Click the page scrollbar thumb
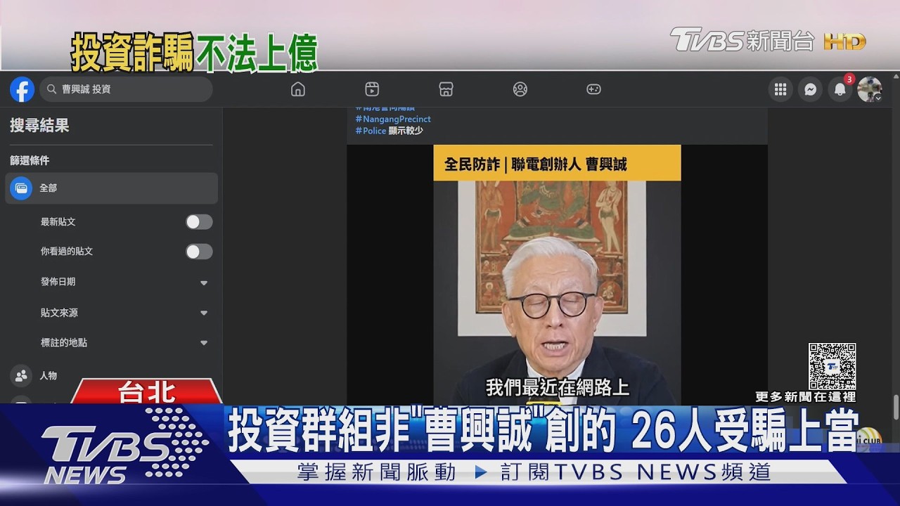This screenshot has width=900, height=506. [895, 408]
